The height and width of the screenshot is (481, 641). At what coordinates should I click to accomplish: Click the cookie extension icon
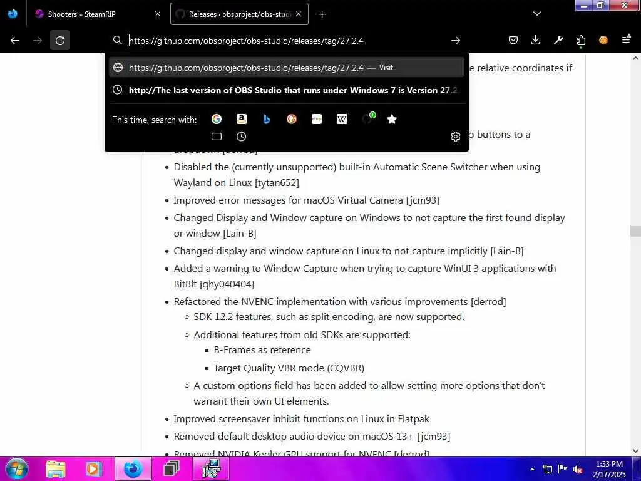pos(603,40)
